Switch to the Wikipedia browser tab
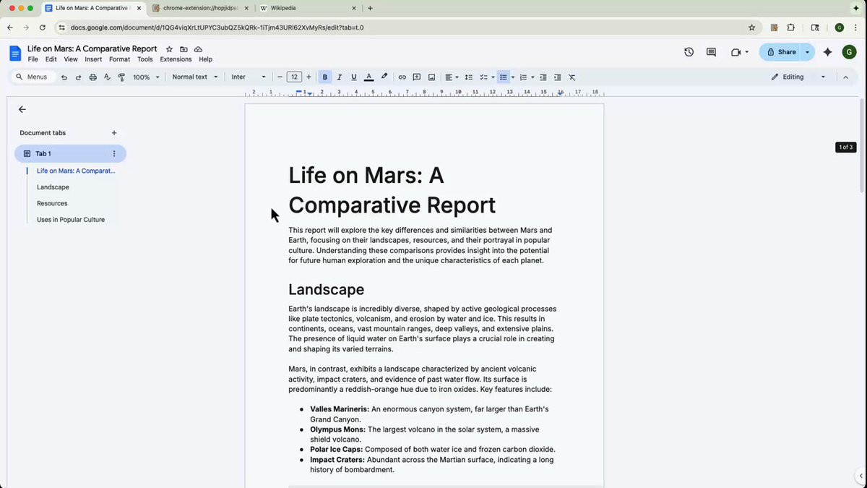Viewport: 867px width, 488px height. pyautogui.click(x=309, y=8)
